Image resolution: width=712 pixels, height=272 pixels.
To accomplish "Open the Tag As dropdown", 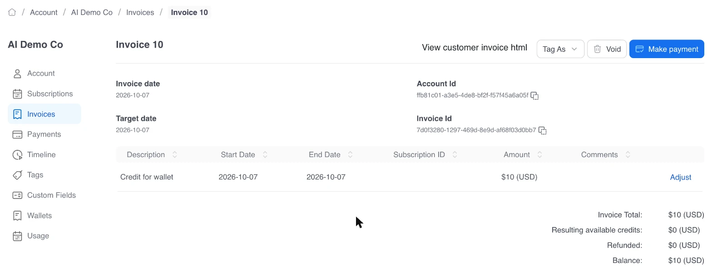I will (x=560, y=49).
